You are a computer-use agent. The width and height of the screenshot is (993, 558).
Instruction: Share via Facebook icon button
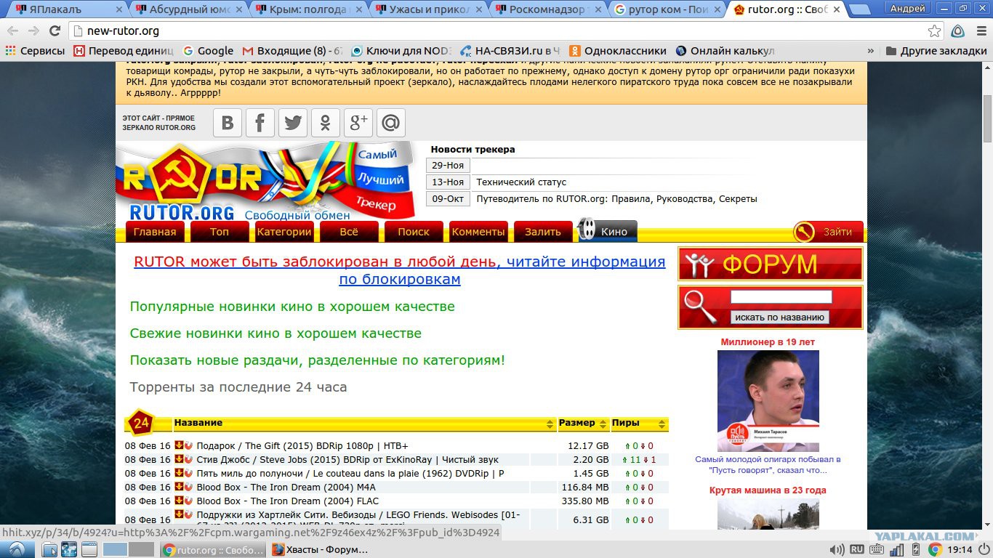click(x=260, y=123)
